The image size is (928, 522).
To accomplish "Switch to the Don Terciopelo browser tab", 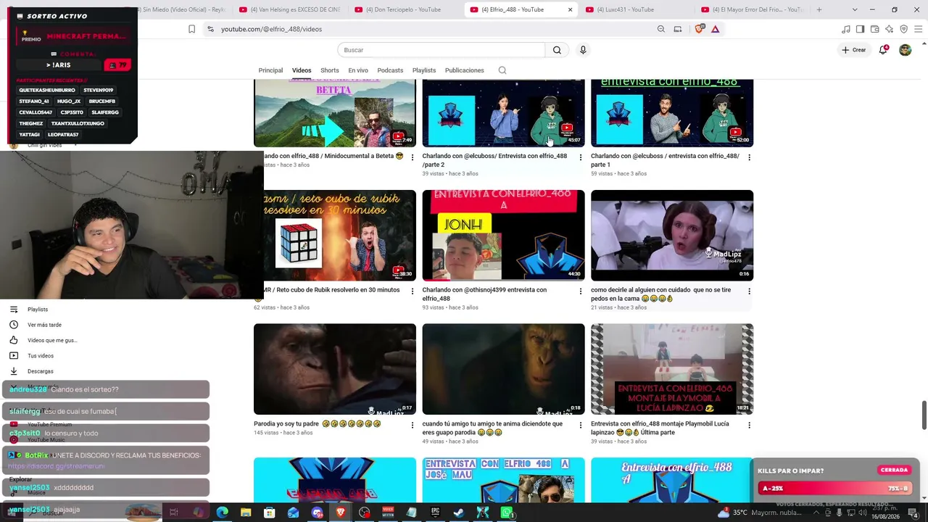I will pos(406,9).
